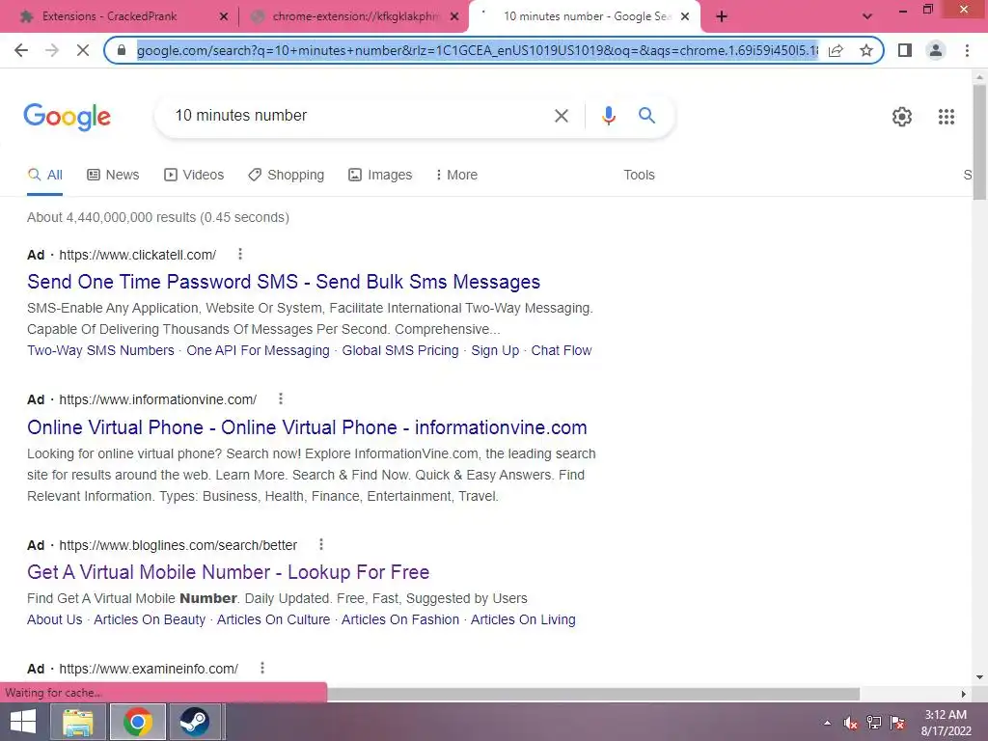Go back to previous page
The image size is (988, 741).
coord(21,50)
